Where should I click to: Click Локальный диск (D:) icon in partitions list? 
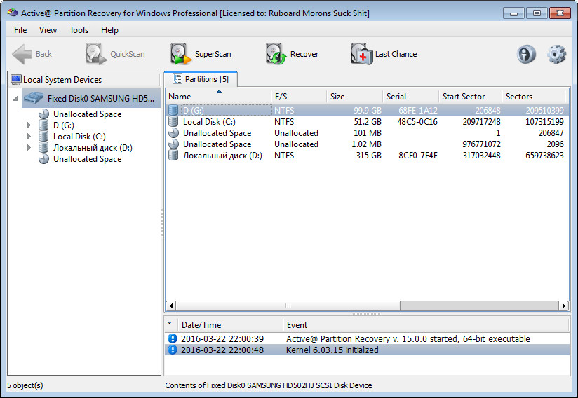click(173, 156)
